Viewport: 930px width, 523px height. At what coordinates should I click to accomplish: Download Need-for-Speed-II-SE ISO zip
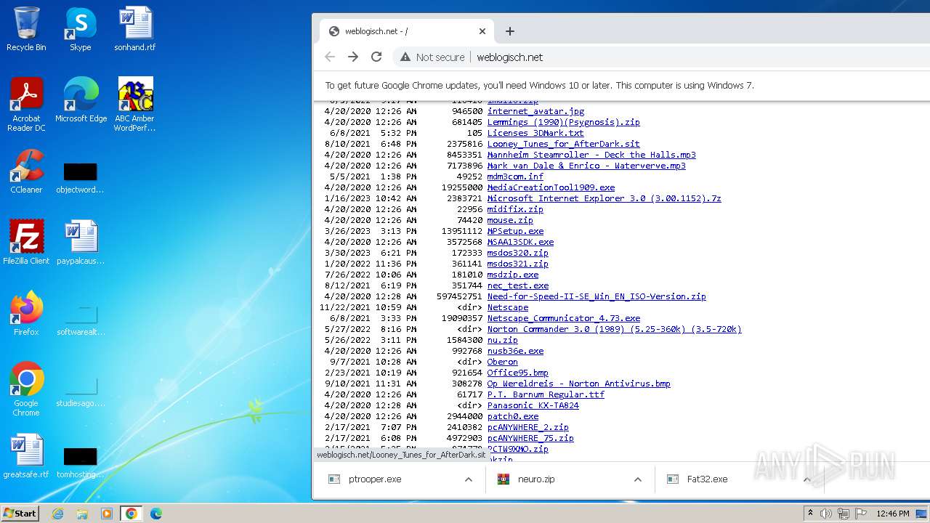click(597, 296)
